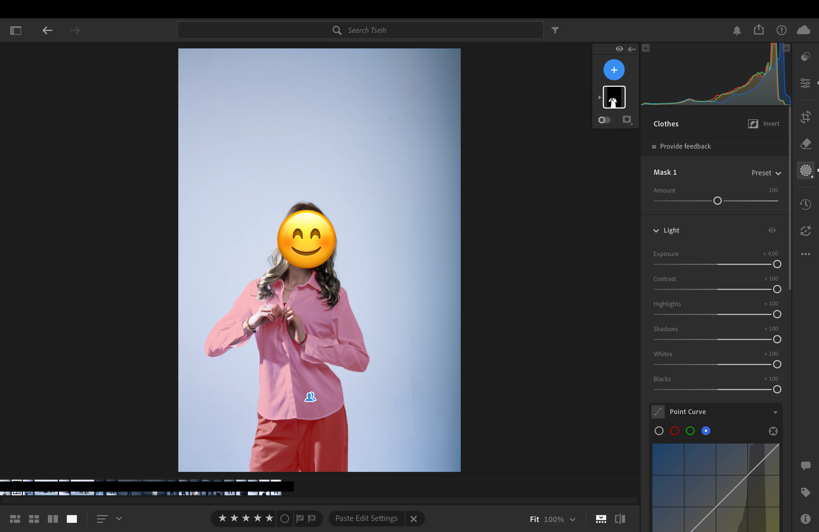Image resolution: width=819 pixels, height=532 pixels.
Task: Open the Masking tool panel
Action: click(805, 171)
